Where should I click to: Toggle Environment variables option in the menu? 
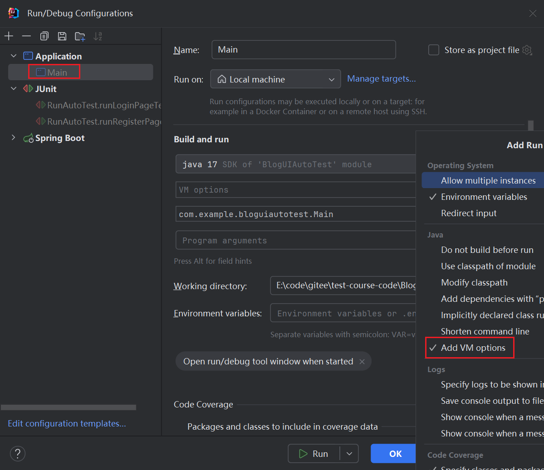point(483,197)
